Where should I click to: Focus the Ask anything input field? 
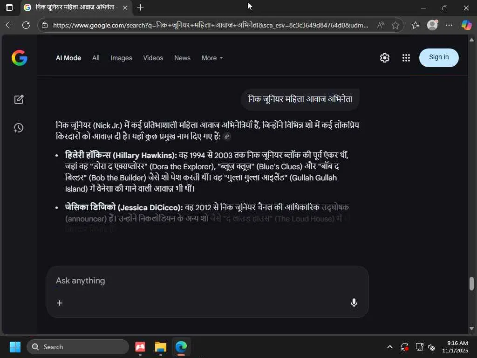pyautogui.click(x=207, y=281)
